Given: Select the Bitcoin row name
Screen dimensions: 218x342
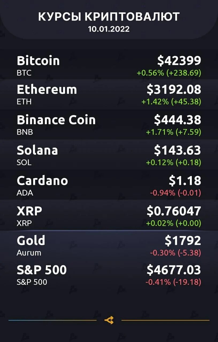Looking at the screenshot, I should point(38,61).
